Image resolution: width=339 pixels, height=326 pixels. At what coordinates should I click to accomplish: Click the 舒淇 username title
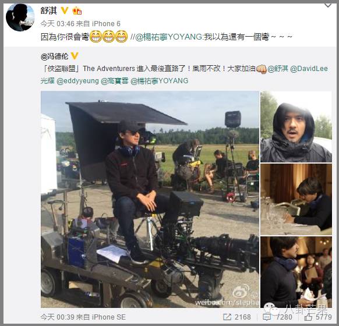click(x=49, y=10)
